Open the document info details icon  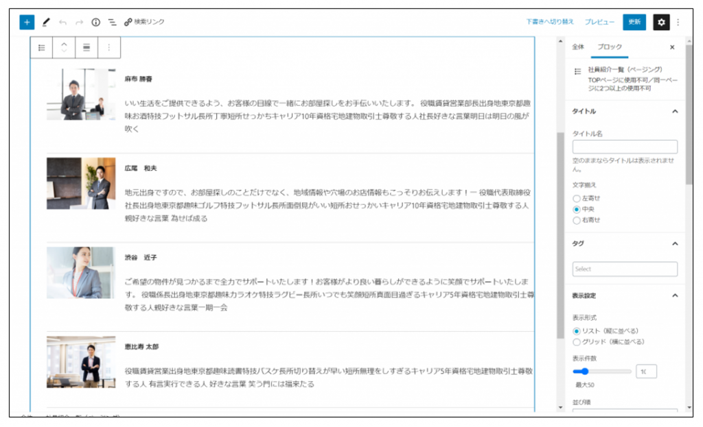pos(96,22)
